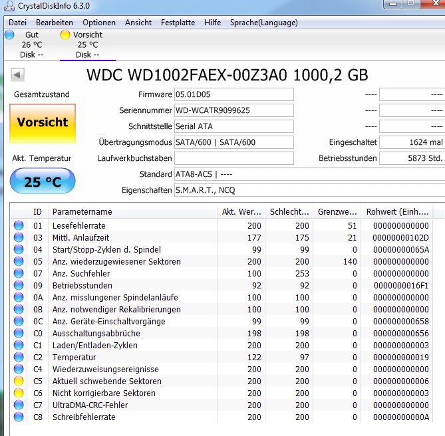
Task: Click the Rohwert column header
Action: pos(397,212)
